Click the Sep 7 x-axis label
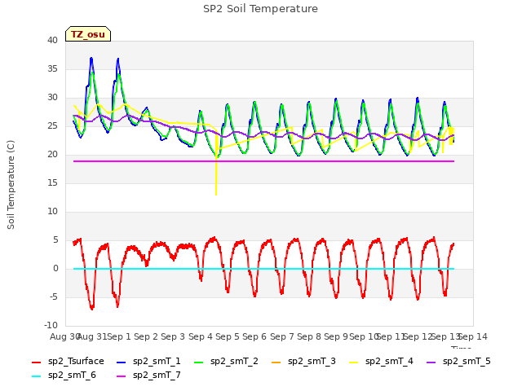The height and width of the screenshot is (391, 522). pyautogui.click(x=282, y=336)
